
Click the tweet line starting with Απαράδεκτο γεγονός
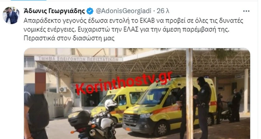133,21
